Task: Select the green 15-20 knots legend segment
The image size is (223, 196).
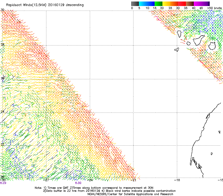Action: (x=159, y=4)
